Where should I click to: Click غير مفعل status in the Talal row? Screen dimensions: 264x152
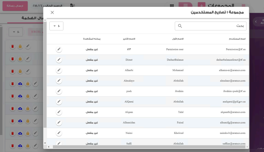(92, 112)
